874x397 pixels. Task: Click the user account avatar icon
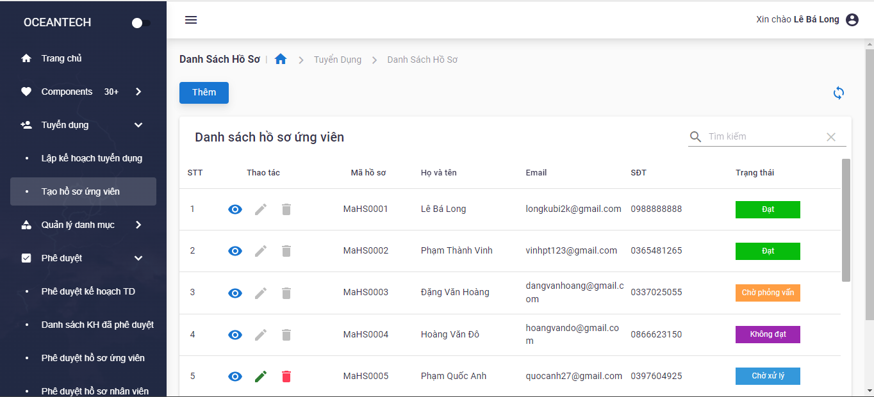852,20
